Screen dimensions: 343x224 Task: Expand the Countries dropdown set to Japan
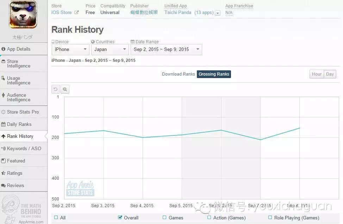[x=110, y=50]
